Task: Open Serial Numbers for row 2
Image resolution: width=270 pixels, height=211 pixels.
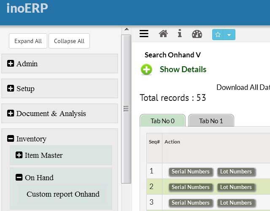Action: coord(191,187)
